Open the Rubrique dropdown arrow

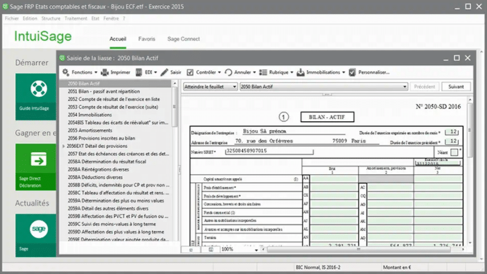tap(292, 73)
